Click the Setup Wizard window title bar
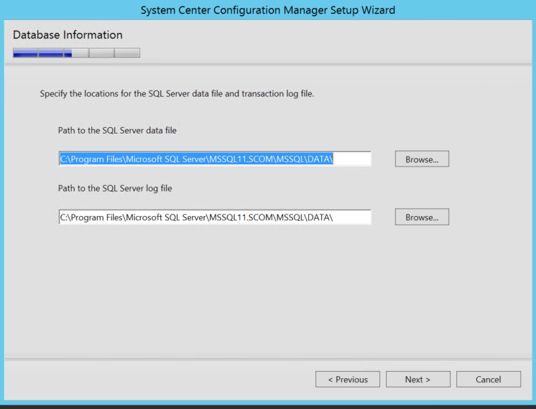Screen dimensions: 536x409 pos(268,10)
